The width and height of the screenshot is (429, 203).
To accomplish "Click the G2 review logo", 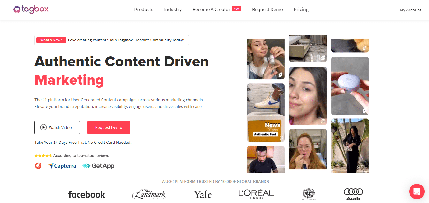I will coord(38,166).
